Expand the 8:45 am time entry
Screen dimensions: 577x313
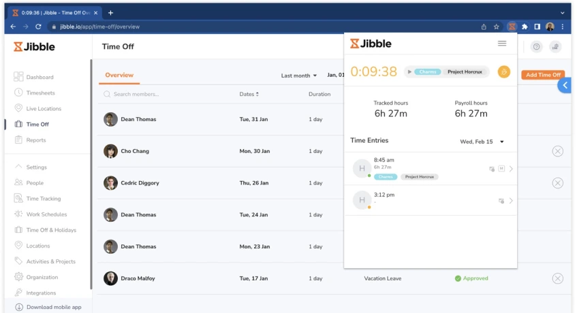tap(511, 169)
